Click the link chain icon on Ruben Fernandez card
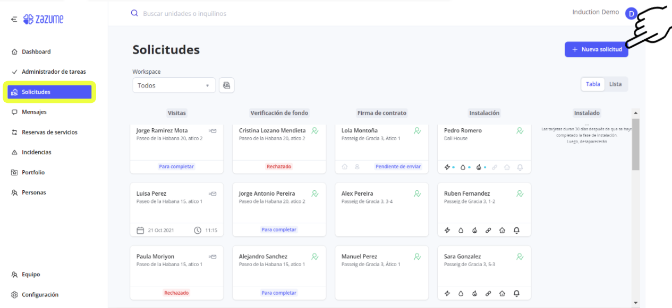This screenshot has width=672, height=308. click(488, 230)
